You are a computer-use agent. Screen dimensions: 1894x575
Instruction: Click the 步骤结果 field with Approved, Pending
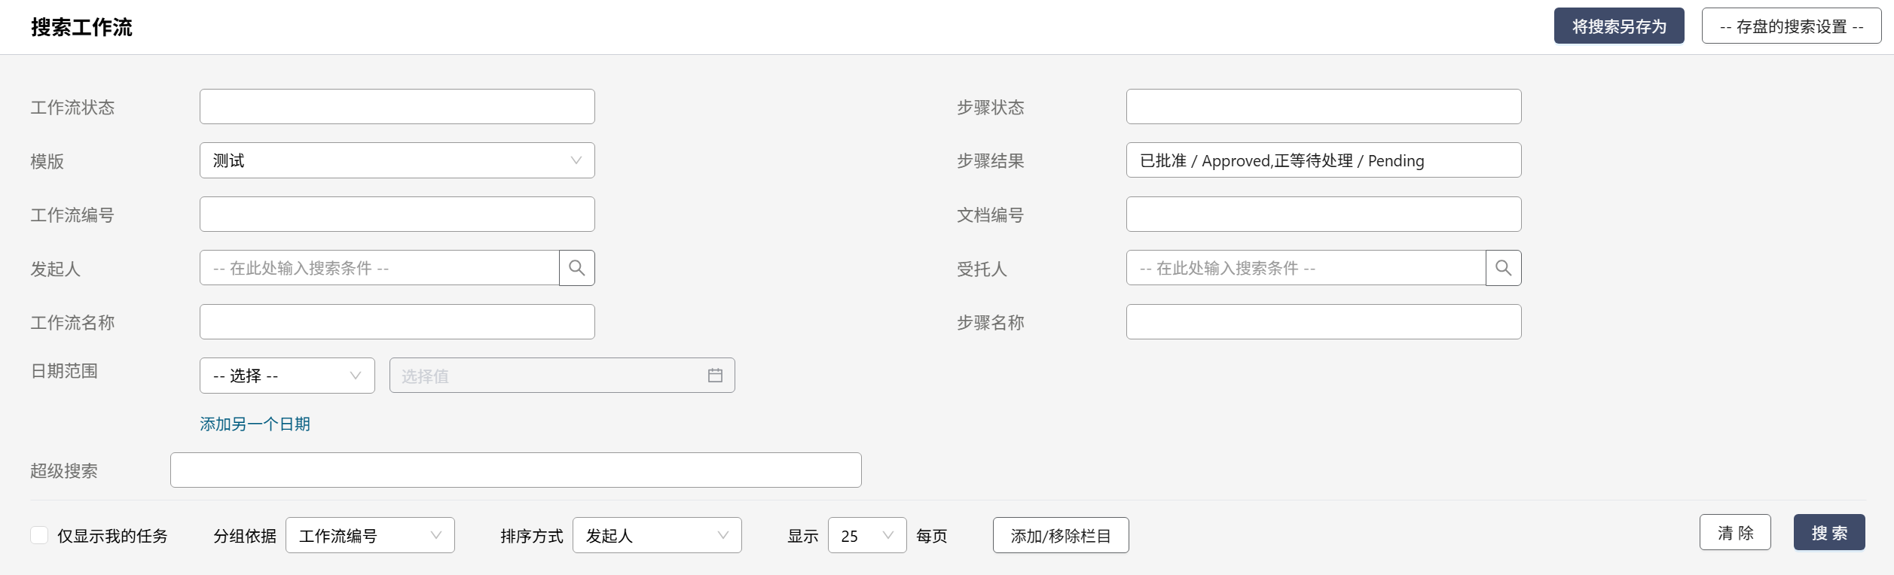pyautogui.click(x=1323, y=160)
